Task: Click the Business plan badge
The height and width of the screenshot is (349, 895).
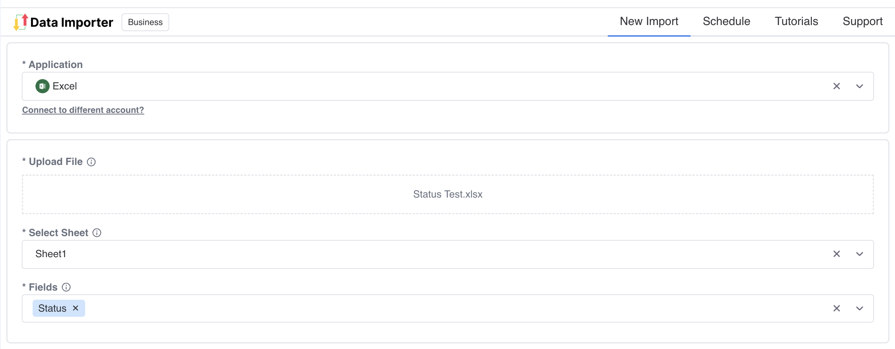Action: [145, 22]
